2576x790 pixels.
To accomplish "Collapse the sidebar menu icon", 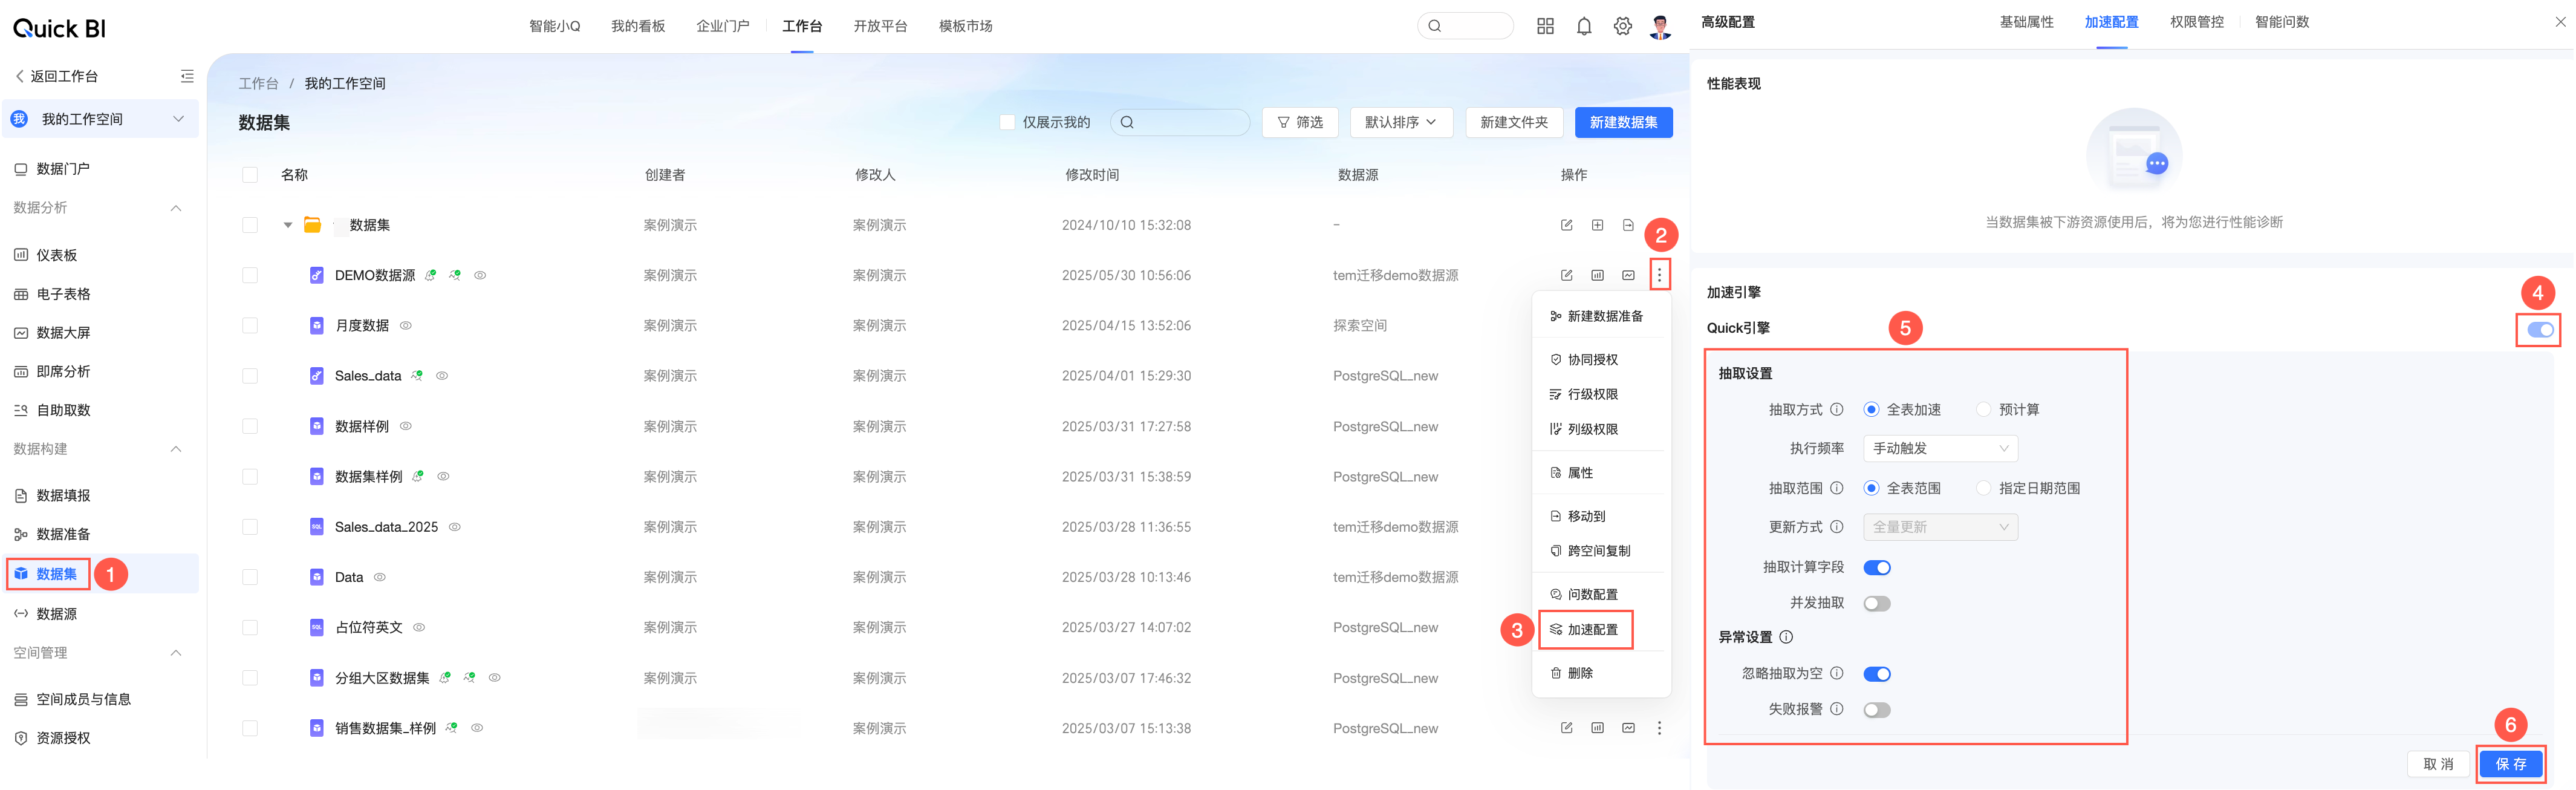I will 187,76.
